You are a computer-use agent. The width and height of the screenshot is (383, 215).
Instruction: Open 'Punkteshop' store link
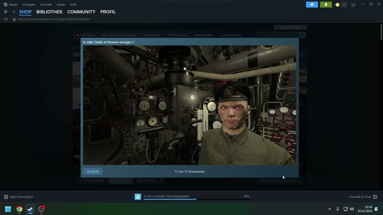point(178,35)
